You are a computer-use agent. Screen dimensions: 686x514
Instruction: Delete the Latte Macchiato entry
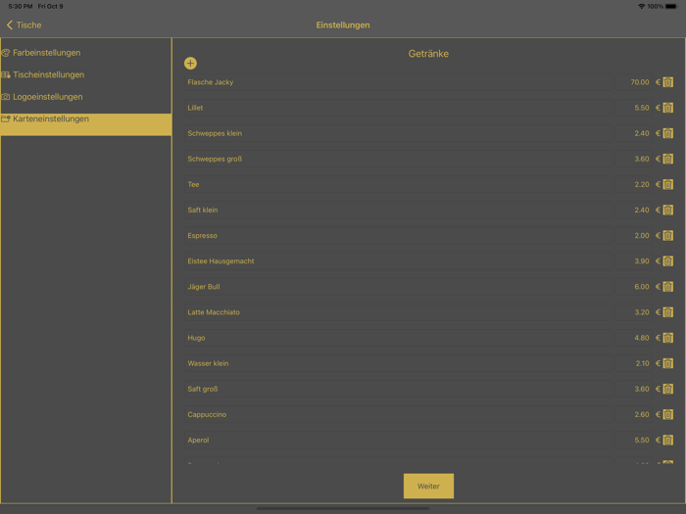click(667, 312)
